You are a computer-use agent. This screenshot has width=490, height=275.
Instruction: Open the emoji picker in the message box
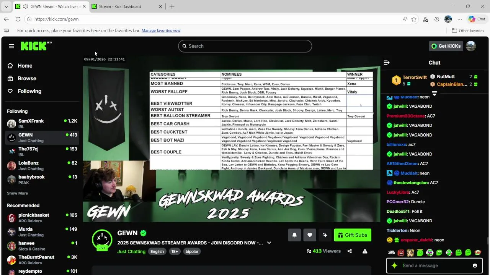point(475,265)
